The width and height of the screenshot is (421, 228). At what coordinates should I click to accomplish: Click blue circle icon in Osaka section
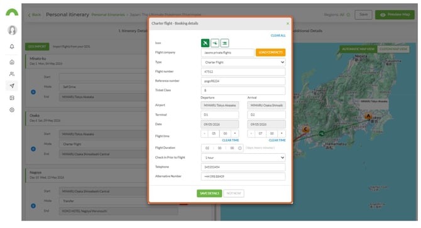(x=33, y=149)
